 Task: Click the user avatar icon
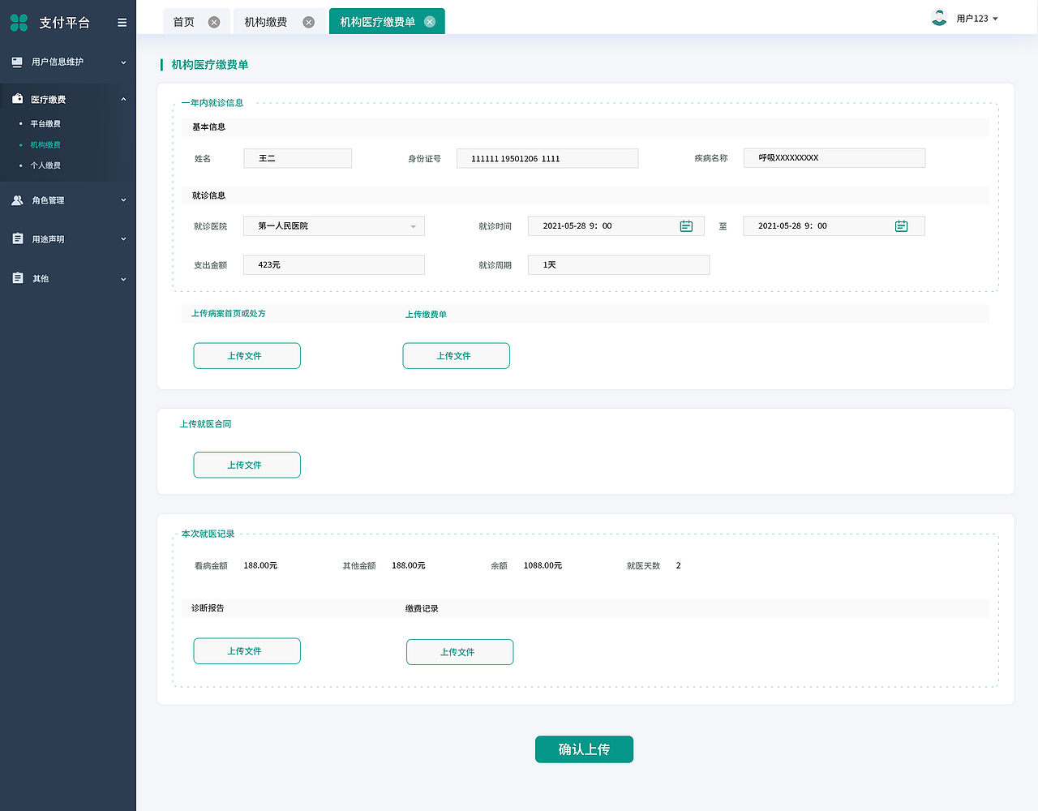(x=939, y=18)
